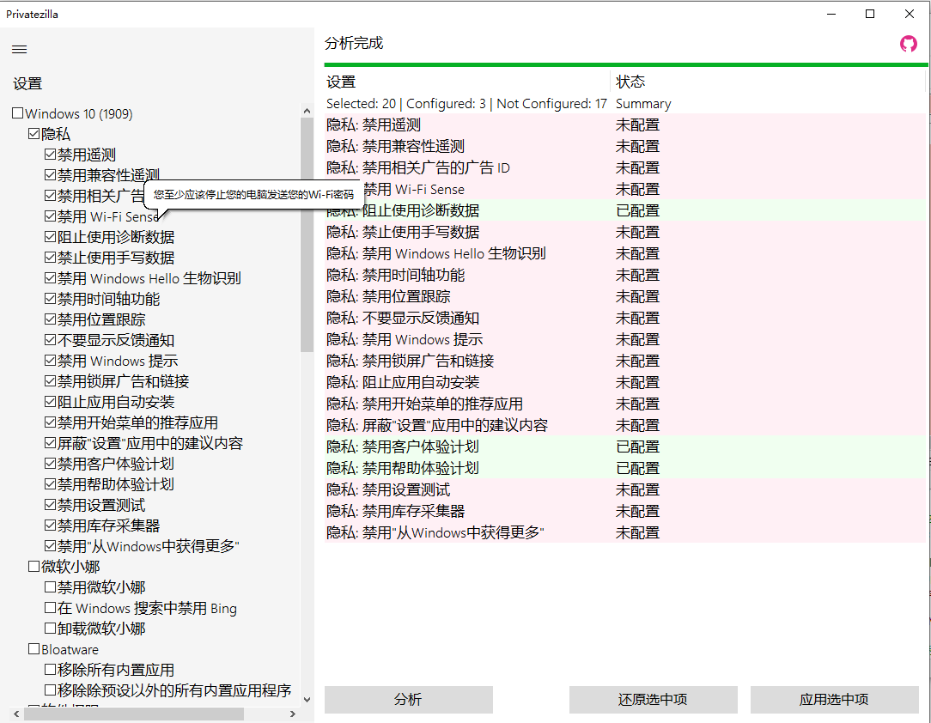Click the green analysis progress bar
The image size is (931, 723).
click(626, 64)
